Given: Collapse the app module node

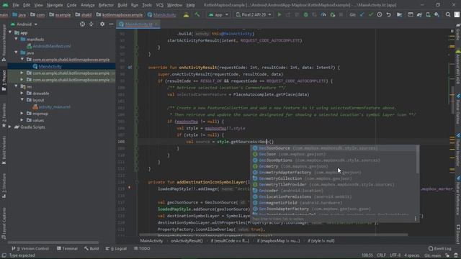Looking at the screenshot, I should pos(11,32).
